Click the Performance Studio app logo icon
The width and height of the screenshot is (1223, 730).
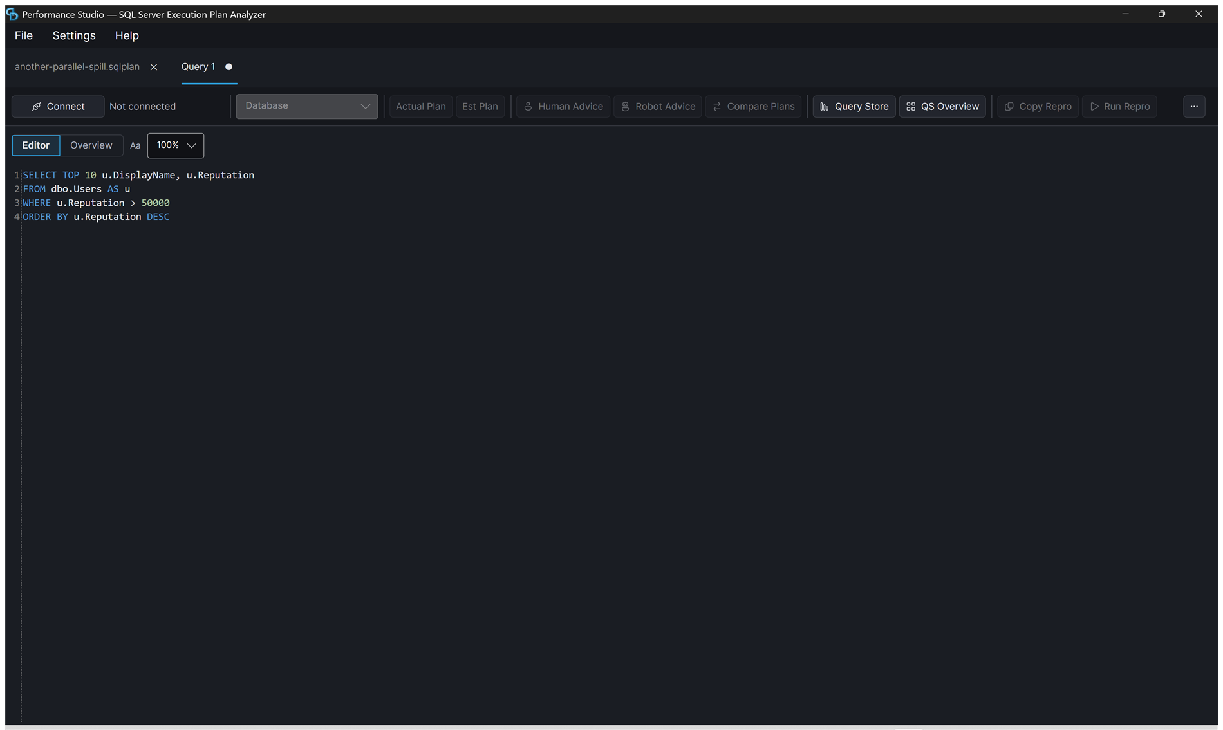point(12,14)
